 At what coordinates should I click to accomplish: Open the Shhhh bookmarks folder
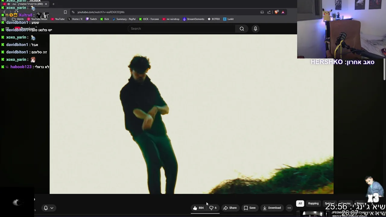pyautogui.click(x=17, y=19)
